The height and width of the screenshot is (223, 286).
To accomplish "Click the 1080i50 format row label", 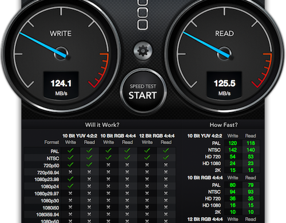I will point(51,208).
